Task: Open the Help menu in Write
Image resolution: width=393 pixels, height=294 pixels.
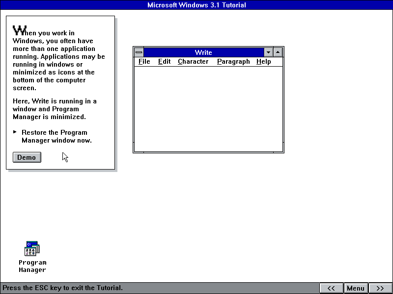Action: [263, 62]
